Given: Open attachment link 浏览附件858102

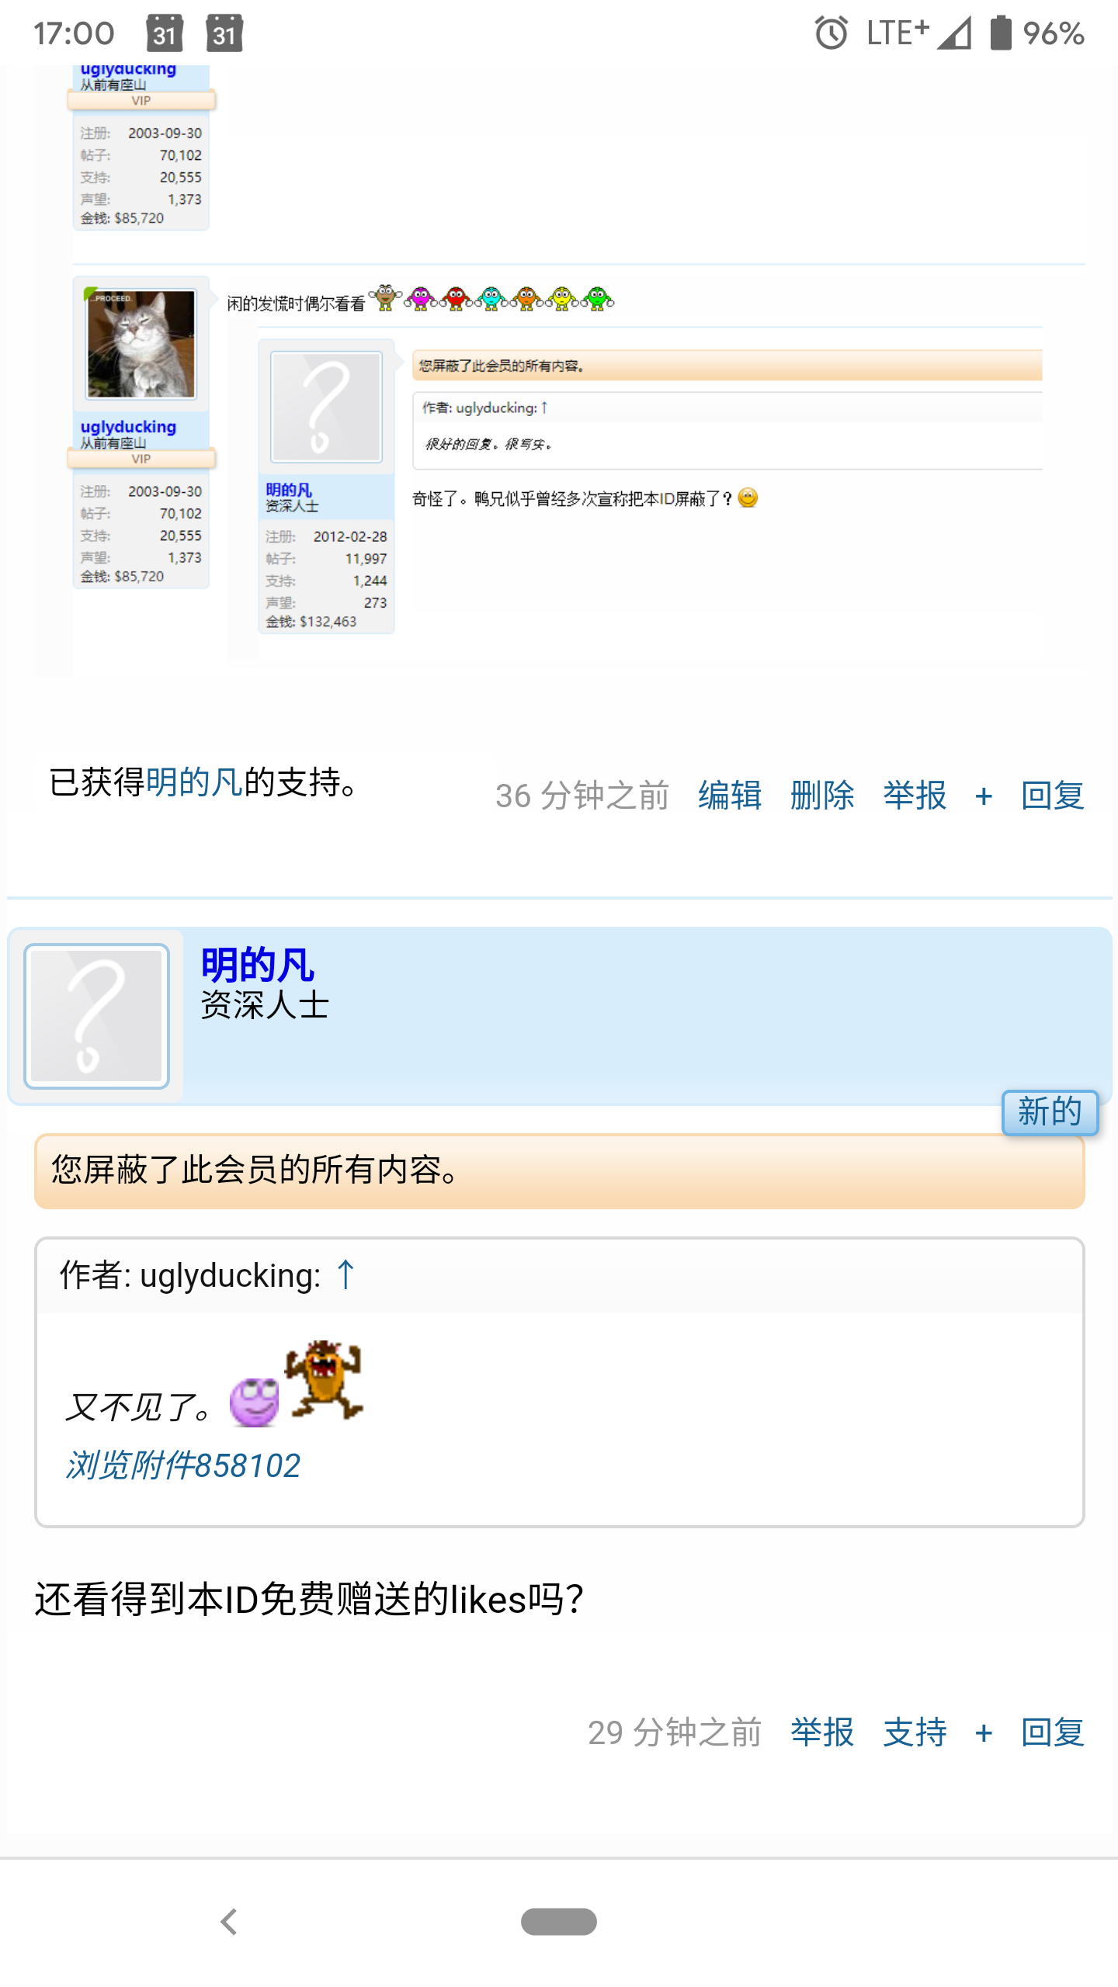Looking at the screenshot, I should 183,1465.
